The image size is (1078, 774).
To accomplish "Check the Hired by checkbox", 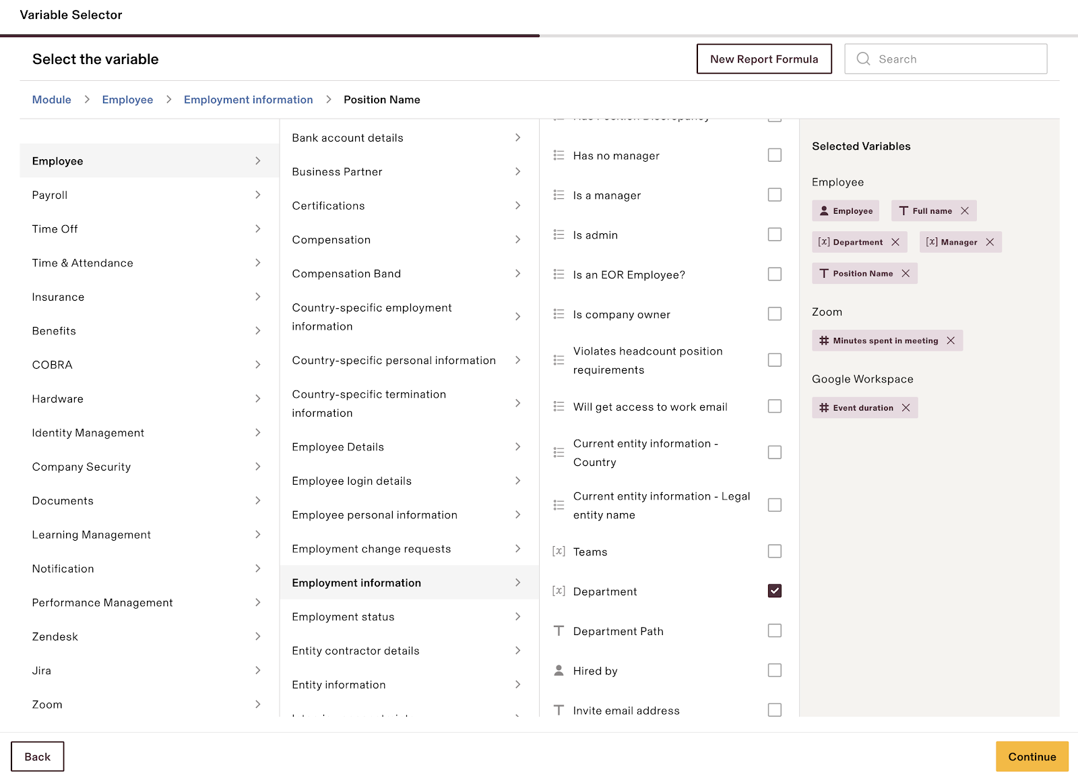I will 775,670.
